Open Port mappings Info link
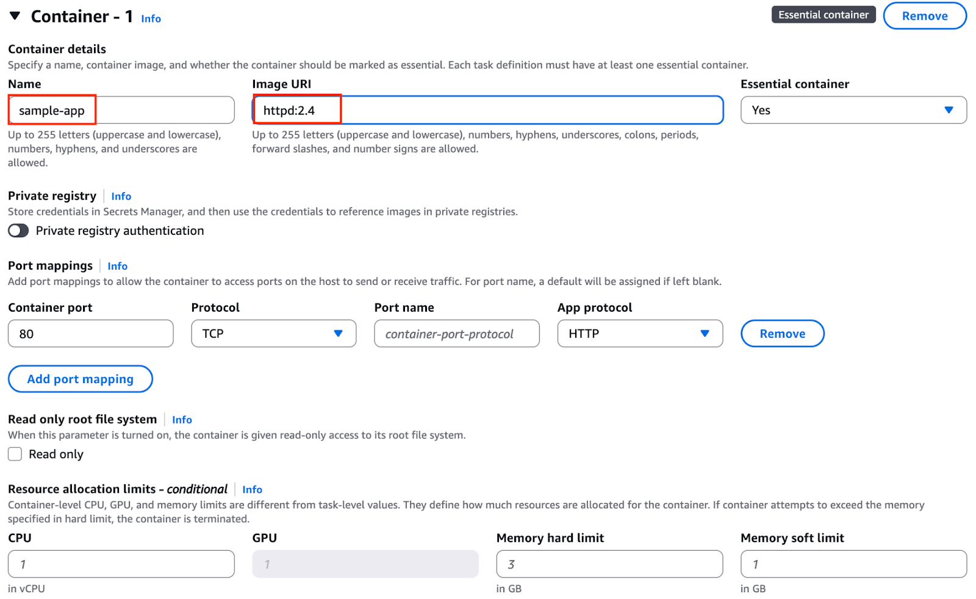The image size is (976, 599). [x=117, y=266]
